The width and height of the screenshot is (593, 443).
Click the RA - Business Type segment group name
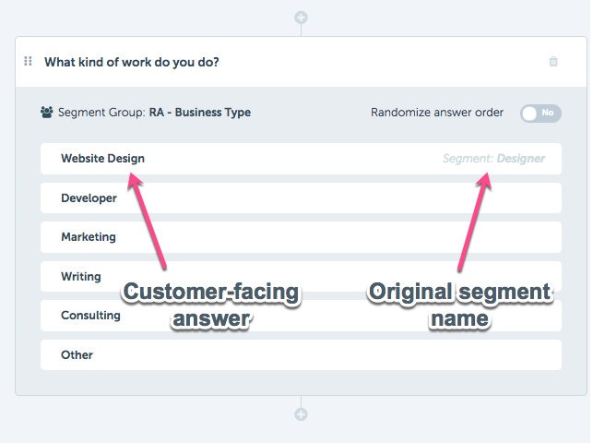point(200,113)
